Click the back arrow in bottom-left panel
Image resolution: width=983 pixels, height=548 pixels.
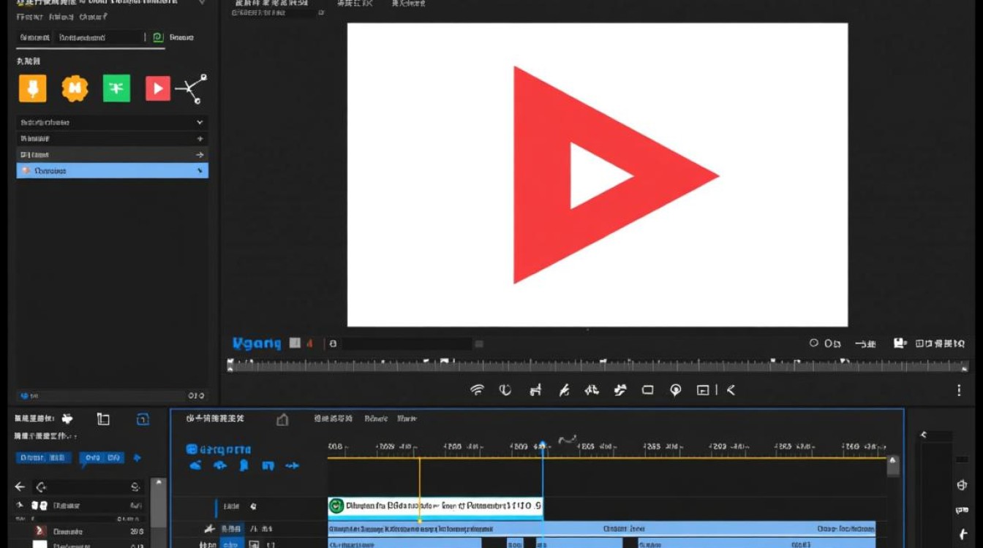(x=20, y=487)
